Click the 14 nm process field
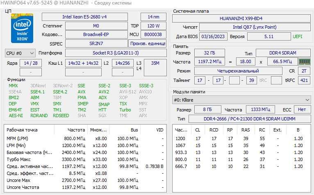This screenshot has width=314, height=195. (x=153, y=17)
